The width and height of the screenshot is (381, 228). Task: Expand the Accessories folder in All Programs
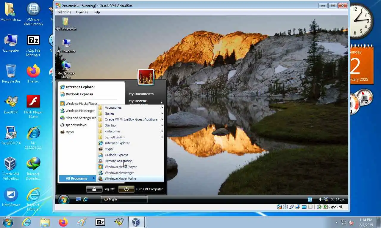coord(130,107)
